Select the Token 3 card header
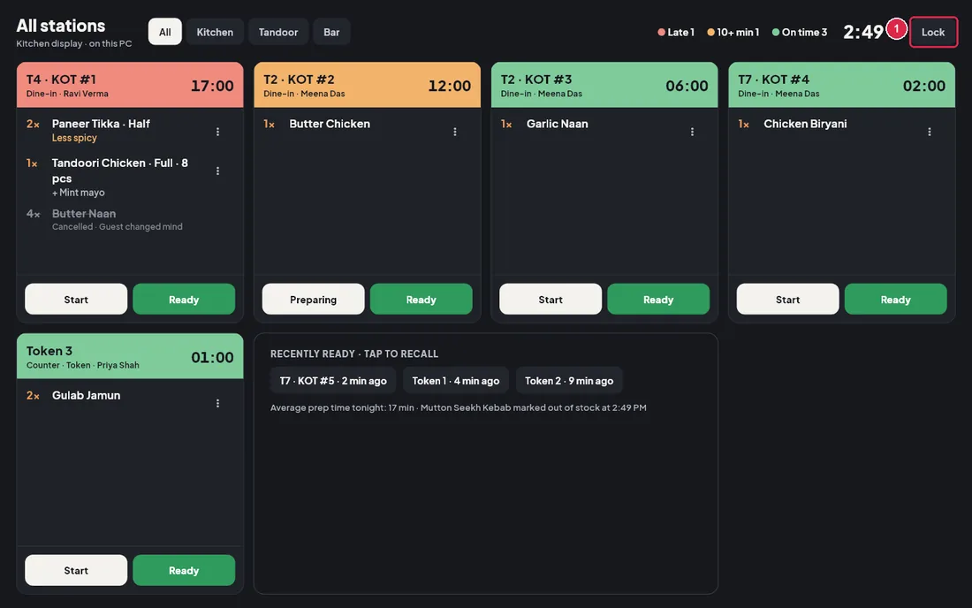972x608 pixels. [130, 356]
